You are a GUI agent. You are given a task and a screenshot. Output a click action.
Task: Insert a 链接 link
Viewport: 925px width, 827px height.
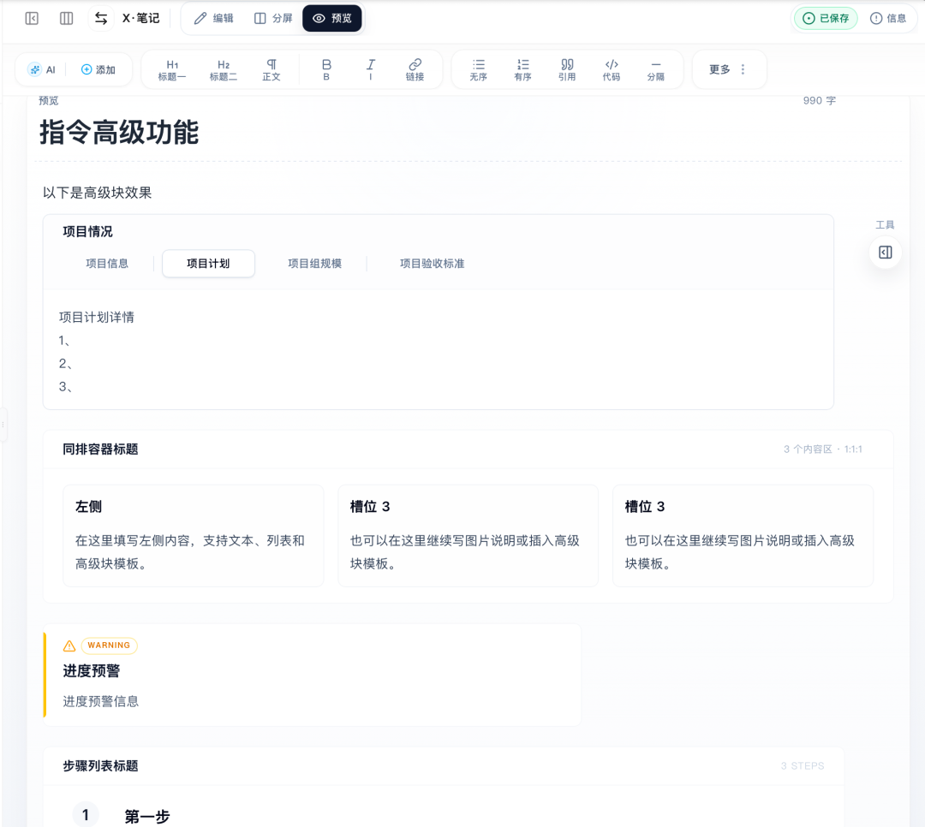tap(415, 69)
